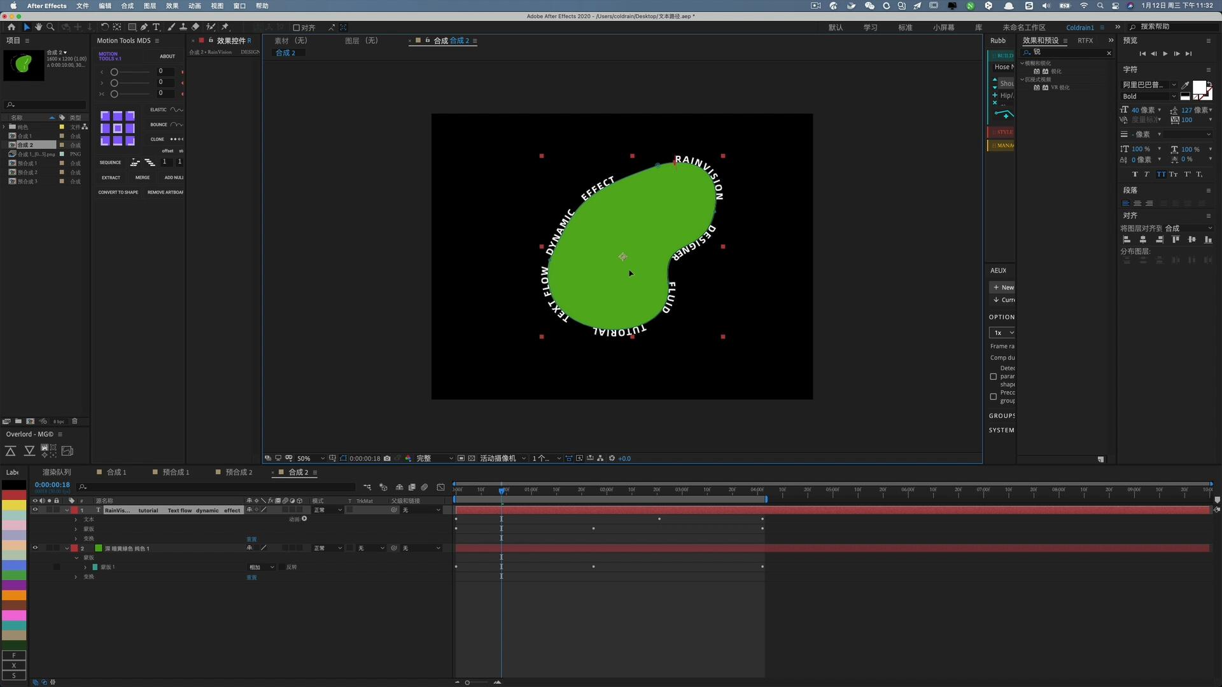Switch to the RTFX panel tab
The image size is (1222, 687).
1085,41
